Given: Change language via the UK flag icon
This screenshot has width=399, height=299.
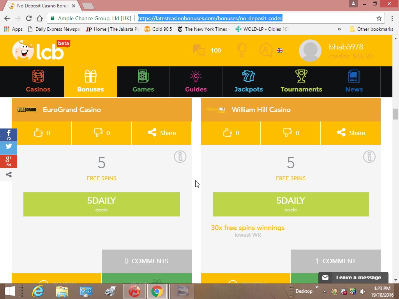Looking at the screenshot, I should coord(280,50).
